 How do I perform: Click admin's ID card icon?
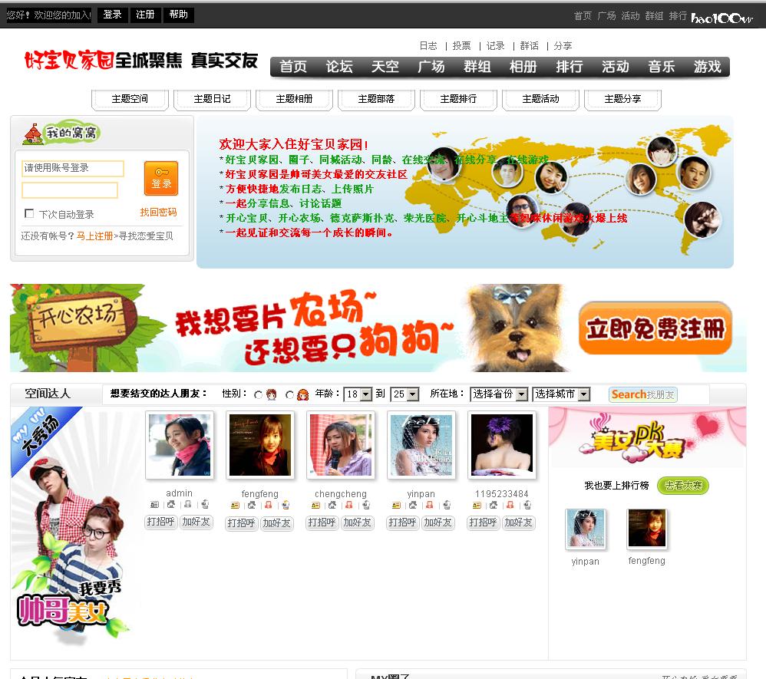[x=154, y=505]
